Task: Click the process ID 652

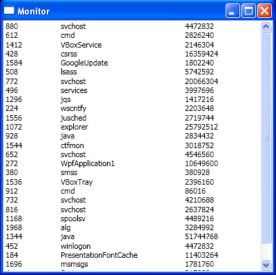Action: (12, 154)
